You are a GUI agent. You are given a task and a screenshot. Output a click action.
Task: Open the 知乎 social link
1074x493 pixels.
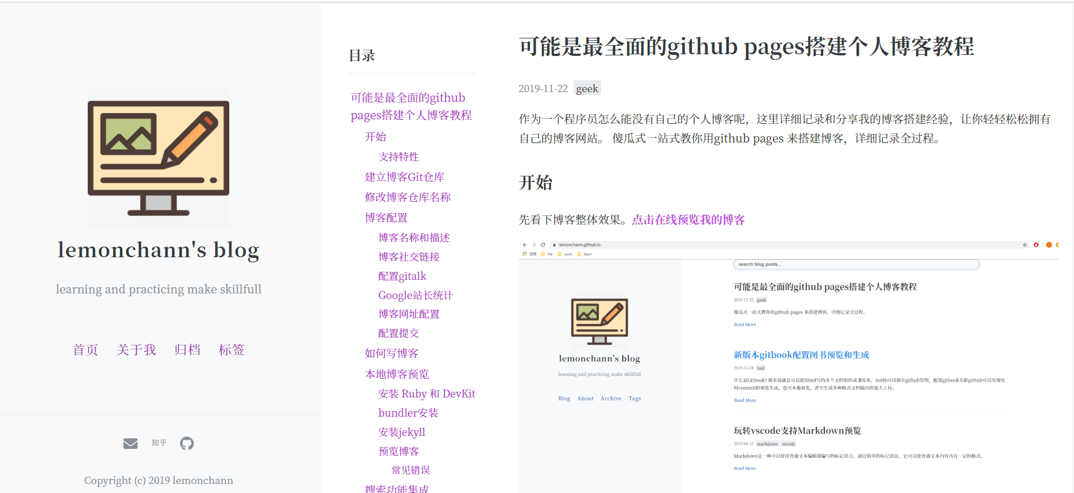point(159,443)
